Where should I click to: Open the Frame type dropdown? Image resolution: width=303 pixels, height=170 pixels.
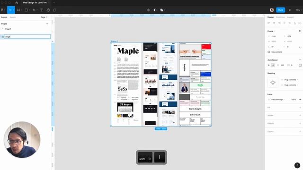click(271, 31)
